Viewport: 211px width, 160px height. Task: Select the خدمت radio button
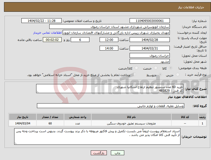click(156, 68)
